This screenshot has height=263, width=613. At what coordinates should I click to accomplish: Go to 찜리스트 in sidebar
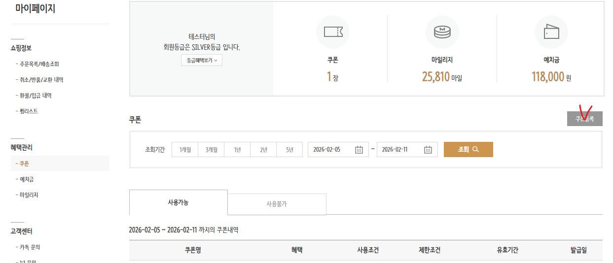[x=29, y=111]
